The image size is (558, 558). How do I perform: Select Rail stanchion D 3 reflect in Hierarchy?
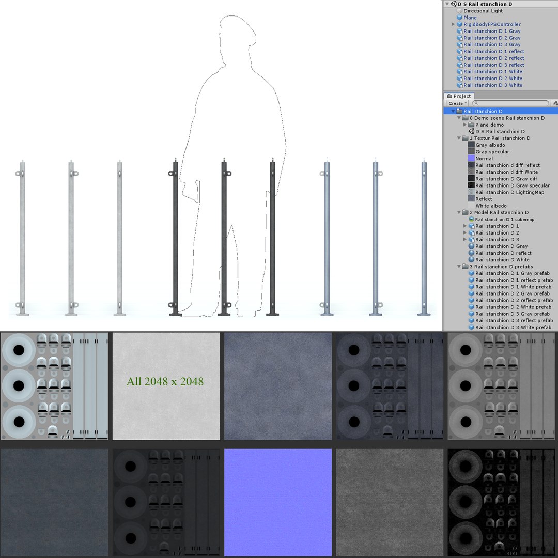pyautogui.click(x=493, y=65)
